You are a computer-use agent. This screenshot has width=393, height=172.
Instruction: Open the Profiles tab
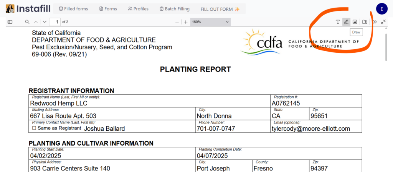(x=138, y=9)
